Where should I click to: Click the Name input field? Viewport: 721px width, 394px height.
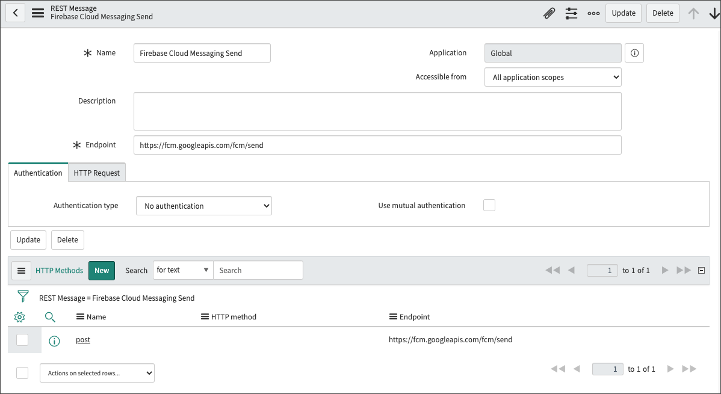202,53
